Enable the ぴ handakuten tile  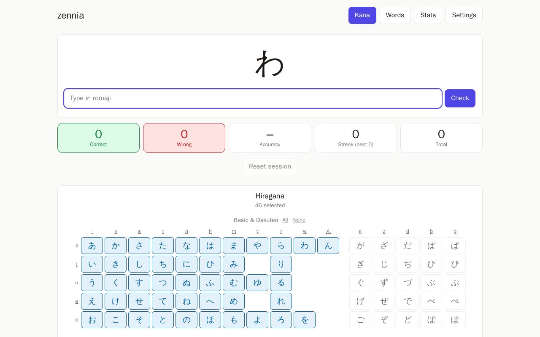455,264
